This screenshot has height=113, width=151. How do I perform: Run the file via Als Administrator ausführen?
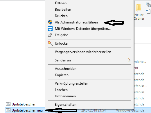(x=76, y=22)
